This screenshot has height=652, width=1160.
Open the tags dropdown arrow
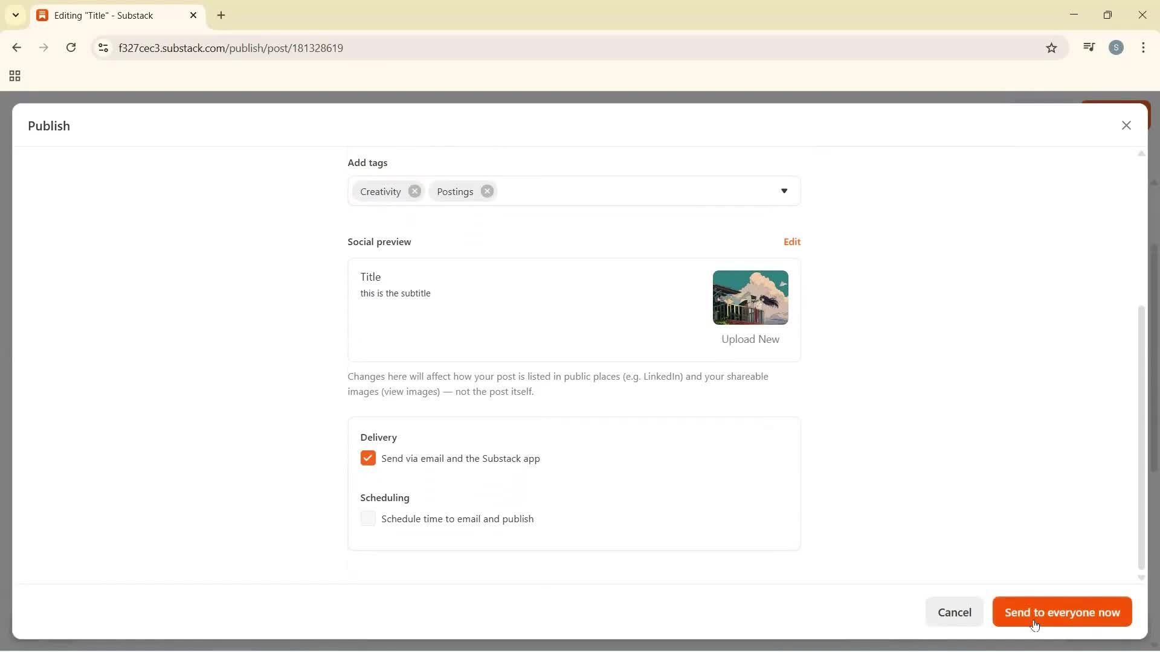(784, 191)
